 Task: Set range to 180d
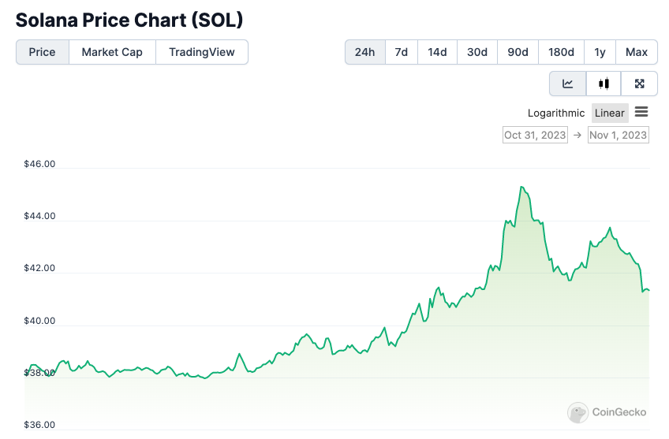tap(561, 52)
